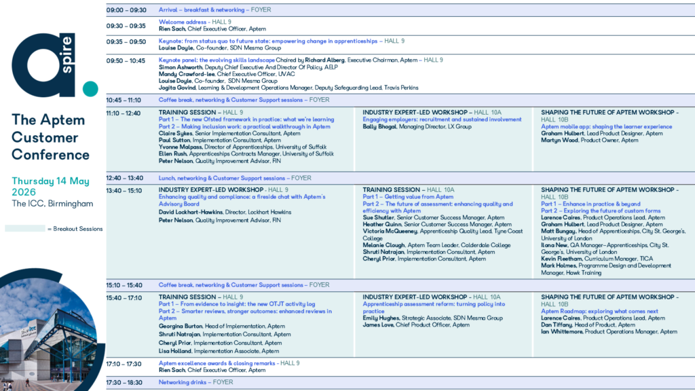Click 'TRAINING SESSION – HALL 9' at 11:10

pos(201,112)
